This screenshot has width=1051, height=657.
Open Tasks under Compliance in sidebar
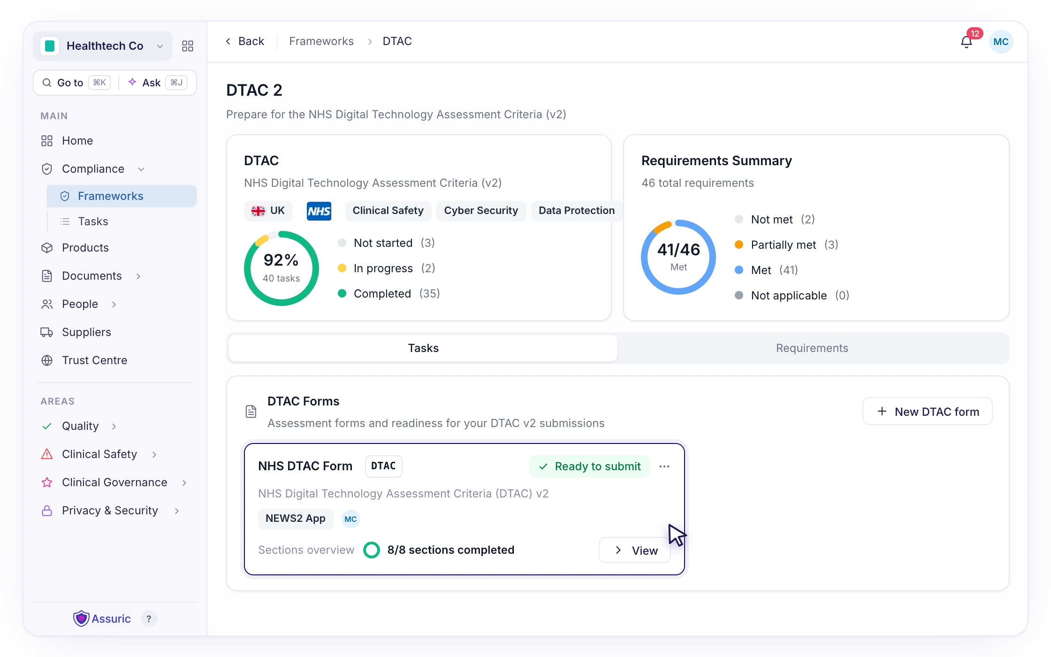pos(122,222)
